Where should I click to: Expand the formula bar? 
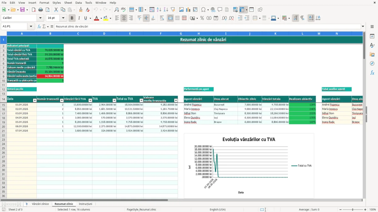coord(363,27)
